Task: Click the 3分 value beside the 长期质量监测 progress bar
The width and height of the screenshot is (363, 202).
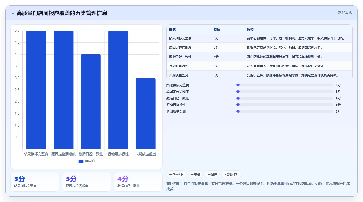Action: tap(338, 111)
